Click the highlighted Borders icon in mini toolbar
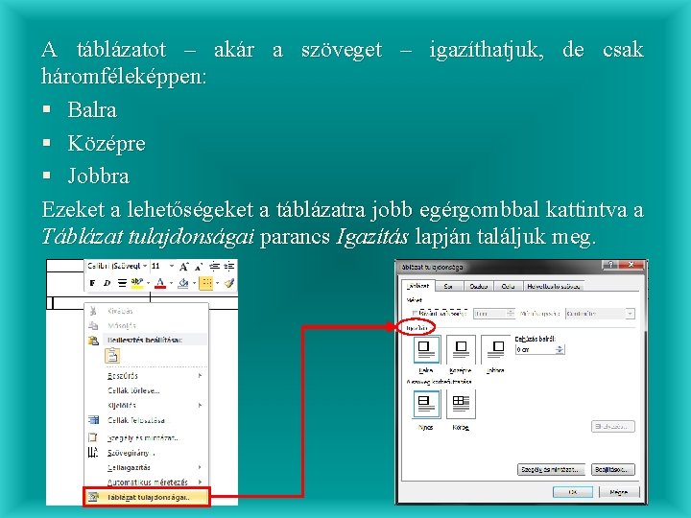Image resolution: width=691 pixels, height=518 pixels. (206, 283)
